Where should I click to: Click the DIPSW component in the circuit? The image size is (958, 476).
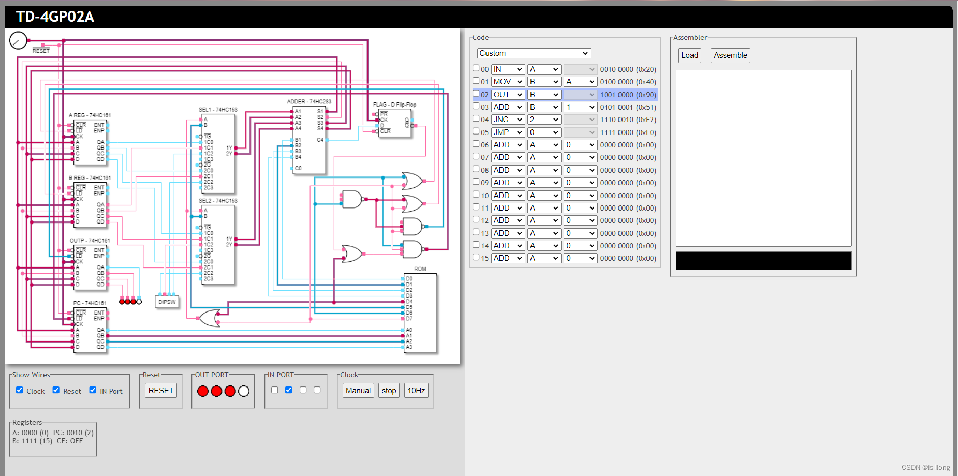(x=167, y=302)
